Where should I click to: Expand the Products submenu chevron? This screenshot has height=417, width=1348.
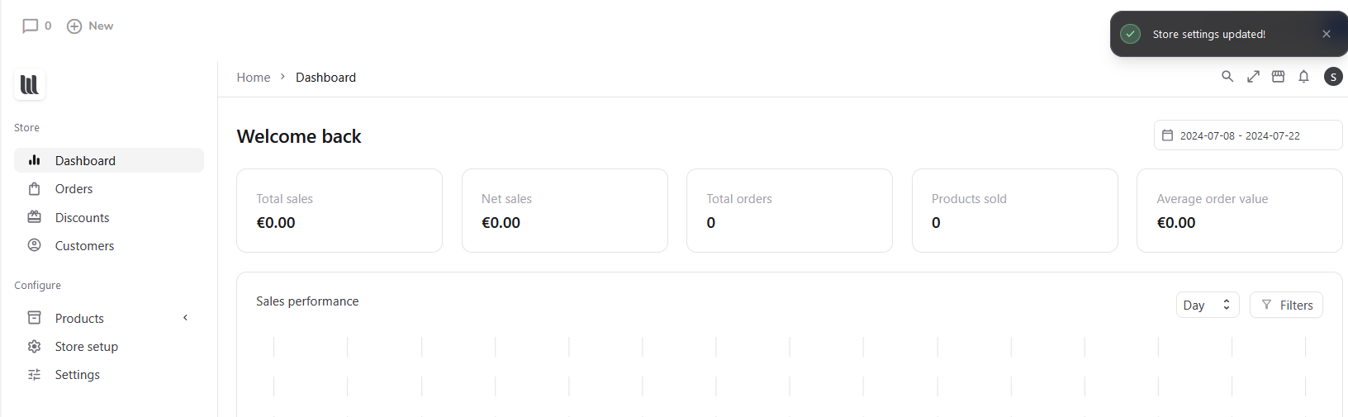tap(186, 318)
